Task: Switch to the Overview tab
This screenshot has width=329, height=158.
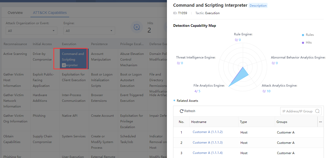Action: 15,13
